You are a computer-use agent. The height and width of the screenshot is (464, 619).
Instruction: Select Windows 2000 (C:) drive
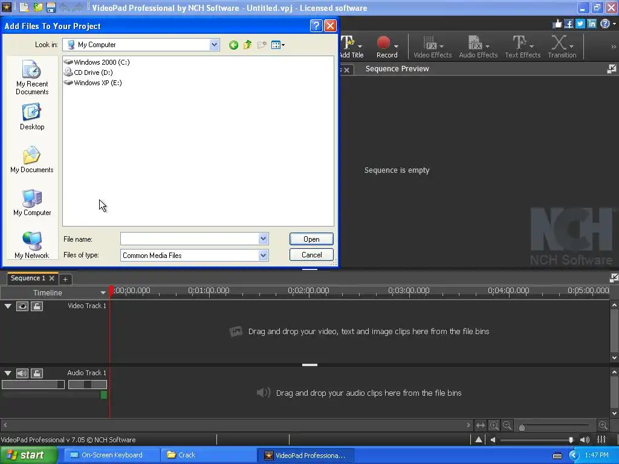coord(97,62)
